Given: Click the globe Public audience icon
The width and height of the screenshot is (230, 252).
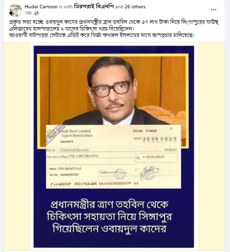Looking at the screenshot, I should tap(37, 13).
